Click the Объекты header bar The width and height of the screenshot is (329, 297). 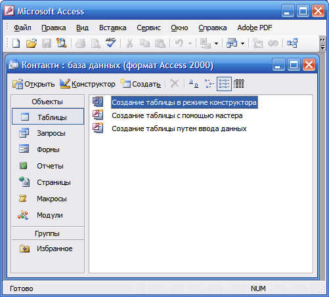(x=47, y=102)
